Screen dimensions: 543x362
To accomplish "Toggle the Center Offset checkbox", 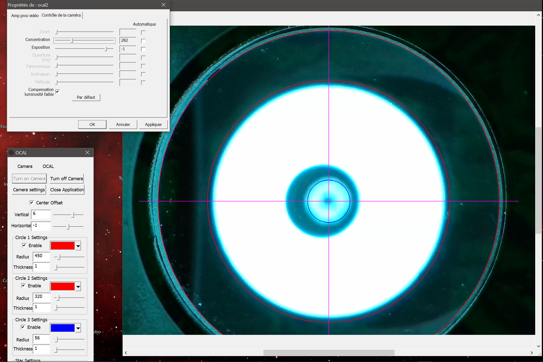I will pos(32,203).
